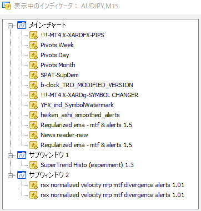Click the indicator icon for b-clock_TRO_MODIFIED_VERSION

coord(33,85)
